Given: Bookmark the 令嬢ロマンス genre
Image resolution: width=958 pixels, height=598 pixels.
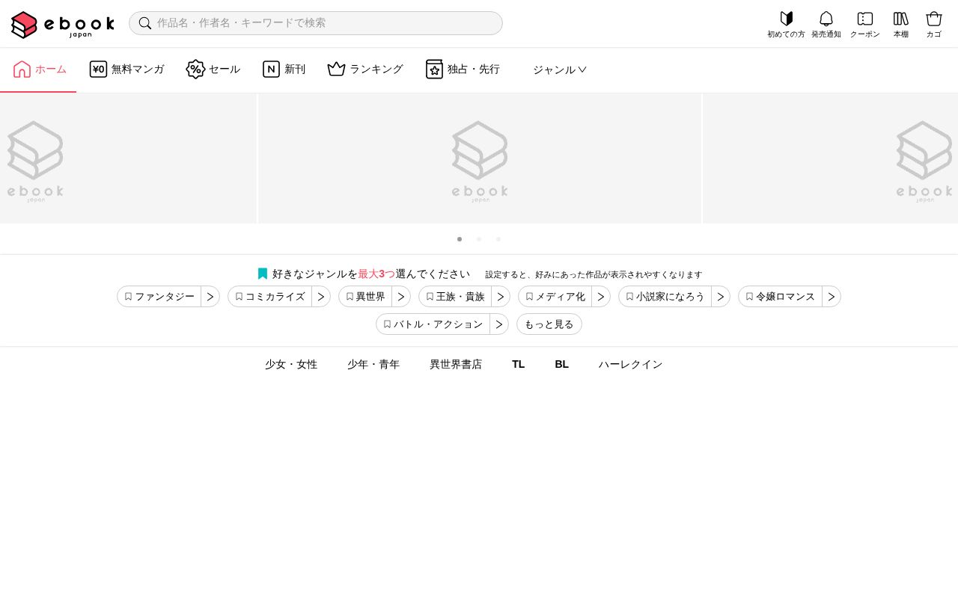Looking at the screenshot, I should (x=781, y=297).
